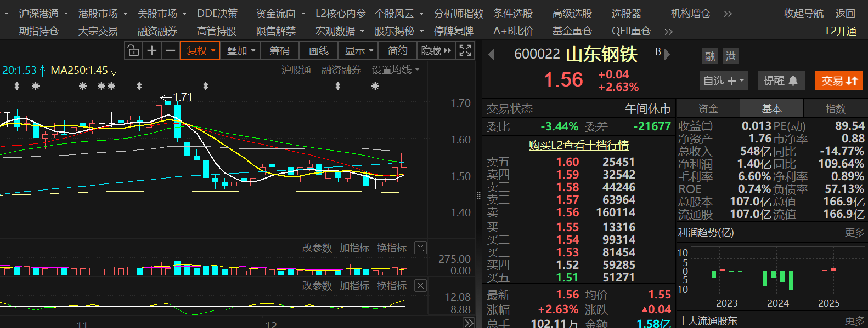Open 条件选股 menu item
Viewport: 868px width, 328px height.
point(512,14)
